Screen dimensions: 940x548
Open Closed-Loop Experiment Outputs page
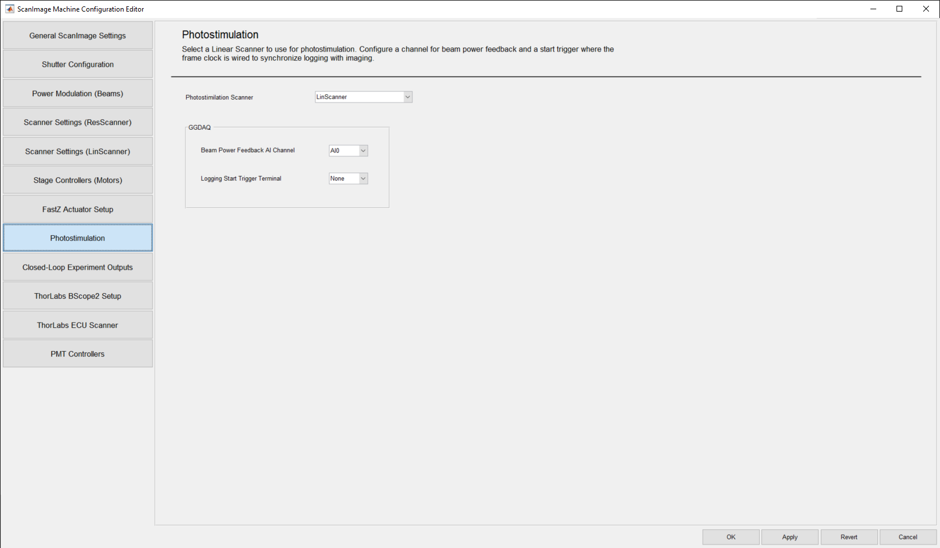click(x=78, y=267)
